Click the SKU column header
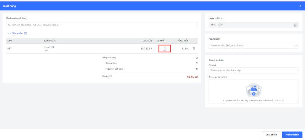Image resolution: width=305 pixels, height=140 pixels. point(10,41)
